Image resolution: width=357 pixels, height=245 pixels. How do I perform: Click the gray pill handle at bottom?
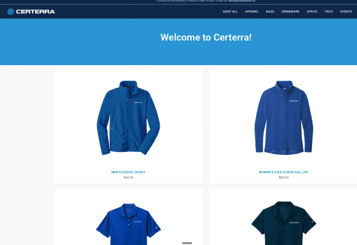pos(187,242)
